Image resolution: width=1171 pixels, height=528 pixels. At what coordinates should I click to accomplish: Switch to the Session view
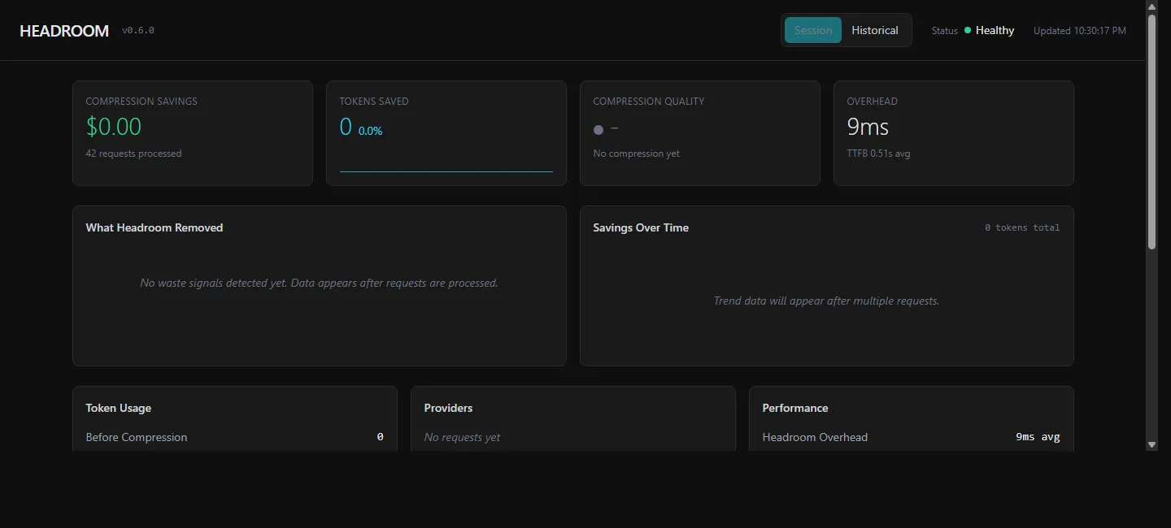point(813,30)
